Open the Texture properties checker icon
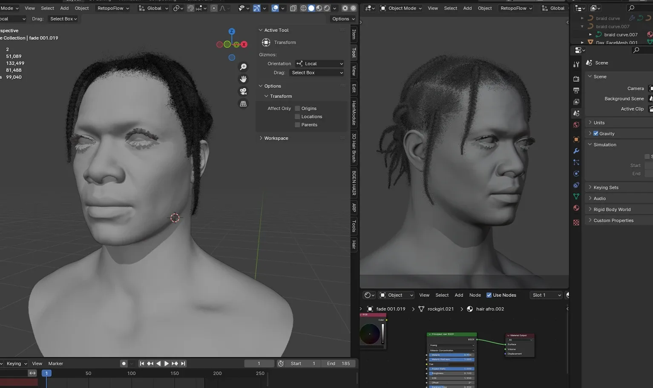Viewport: 653px width, 388px height. pos(576,222)
